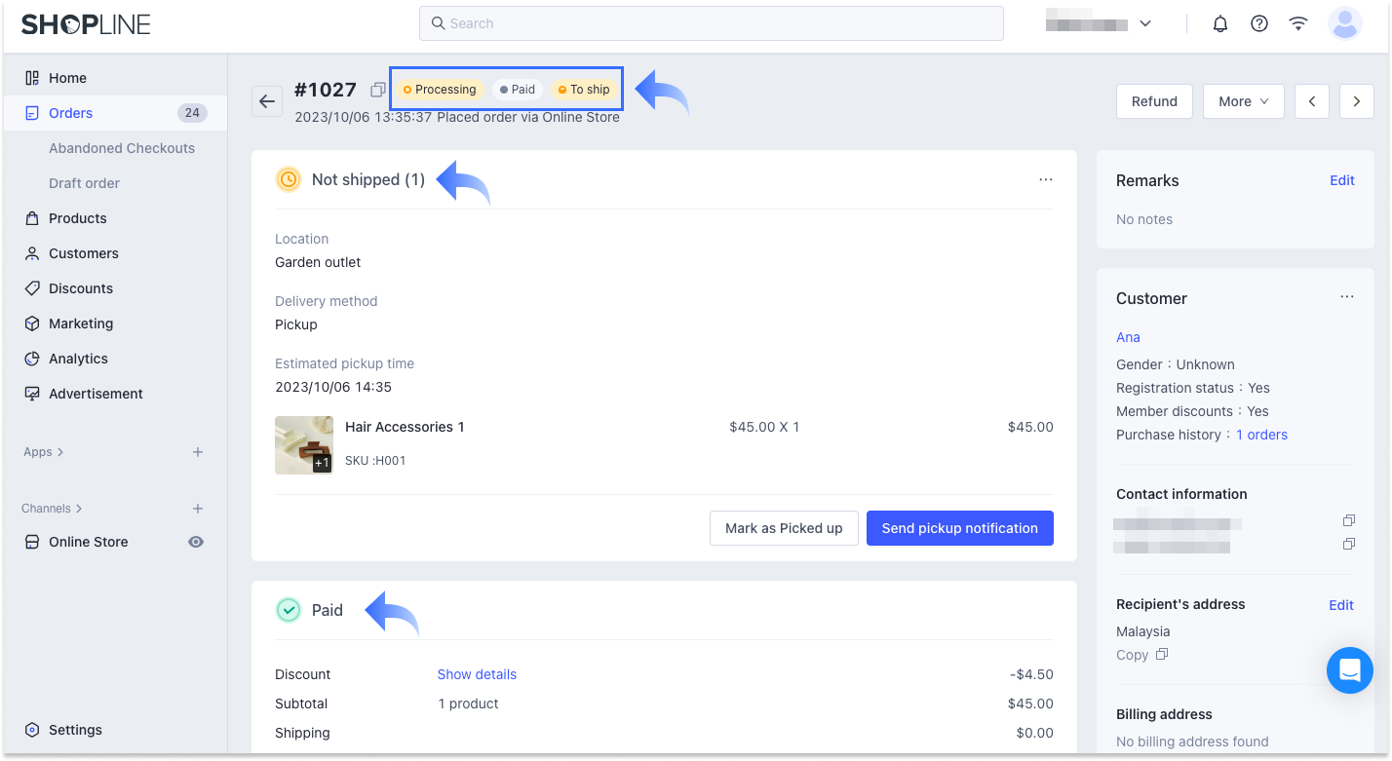Open Abandoned Checkouts in sidebar
Image resolution: width=1392 pixels, height=761 pixels.
[x=121, y=147]
